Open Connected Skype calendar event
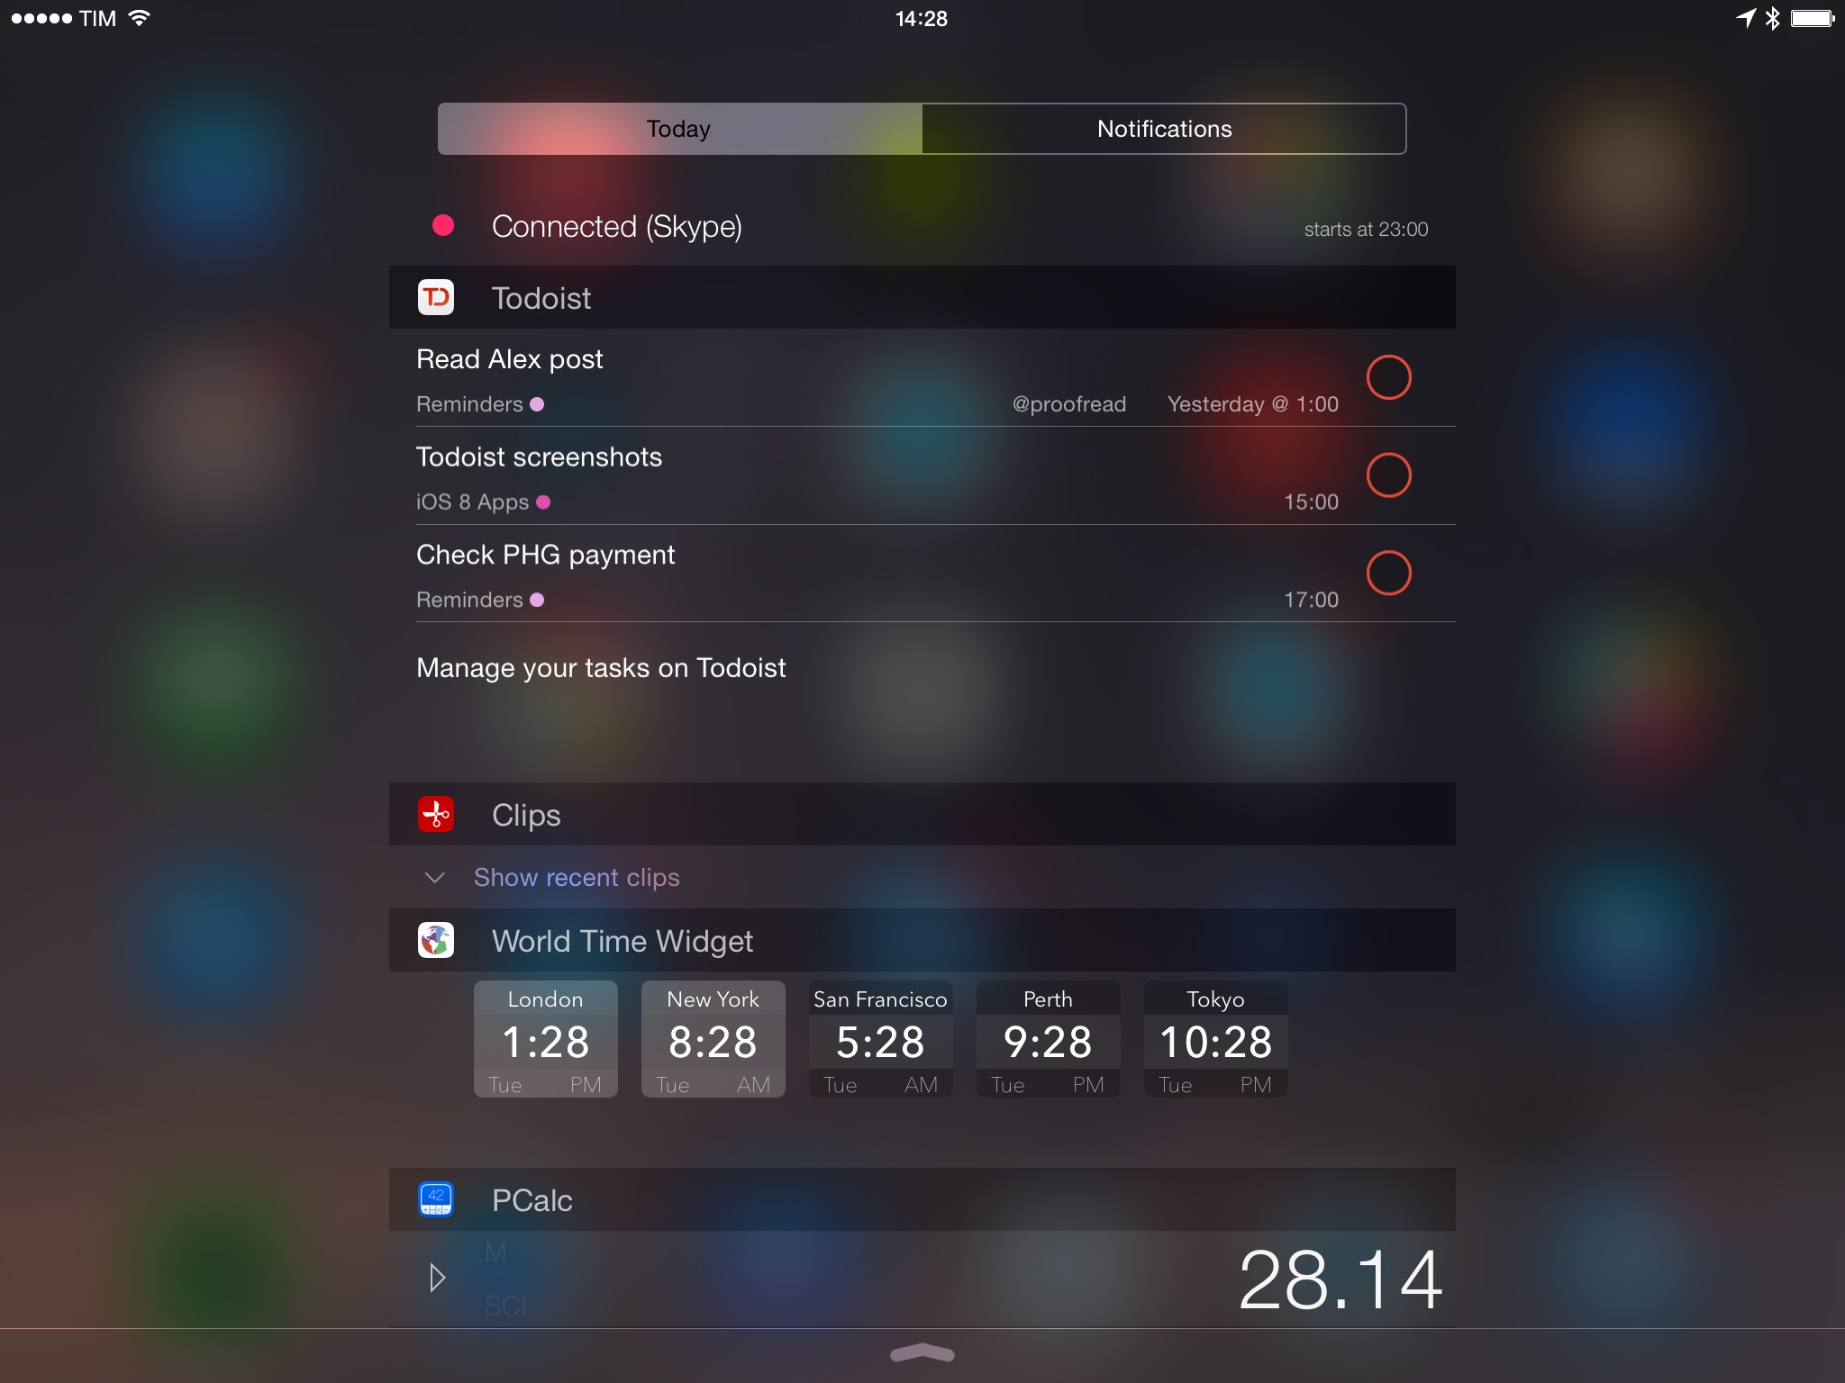The height and width of the screenshot is (1383, 1845). pos(921,225)
